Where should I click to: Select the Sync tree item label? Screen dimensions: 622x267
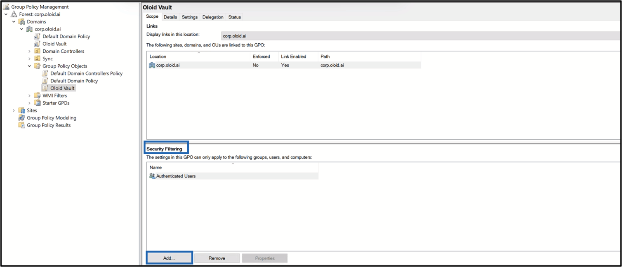[48, 59]
